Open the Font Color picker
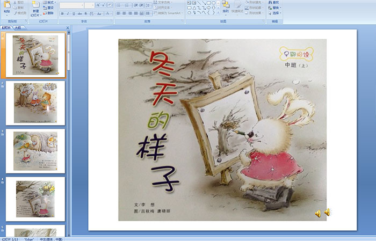The width and height of the screenshot is (376, 241). (109, 13)
